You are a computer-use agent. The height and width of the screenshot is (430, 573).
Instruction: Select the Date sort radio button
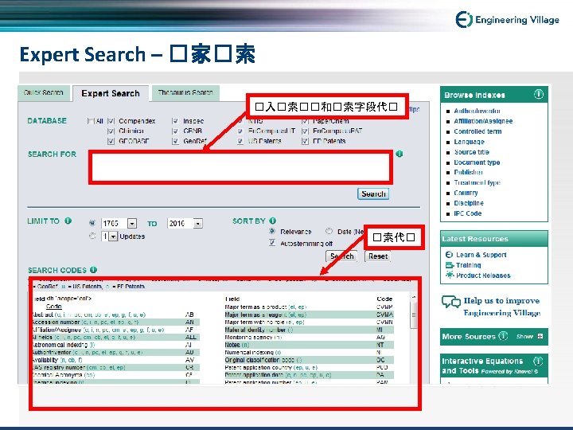point(329,231)
